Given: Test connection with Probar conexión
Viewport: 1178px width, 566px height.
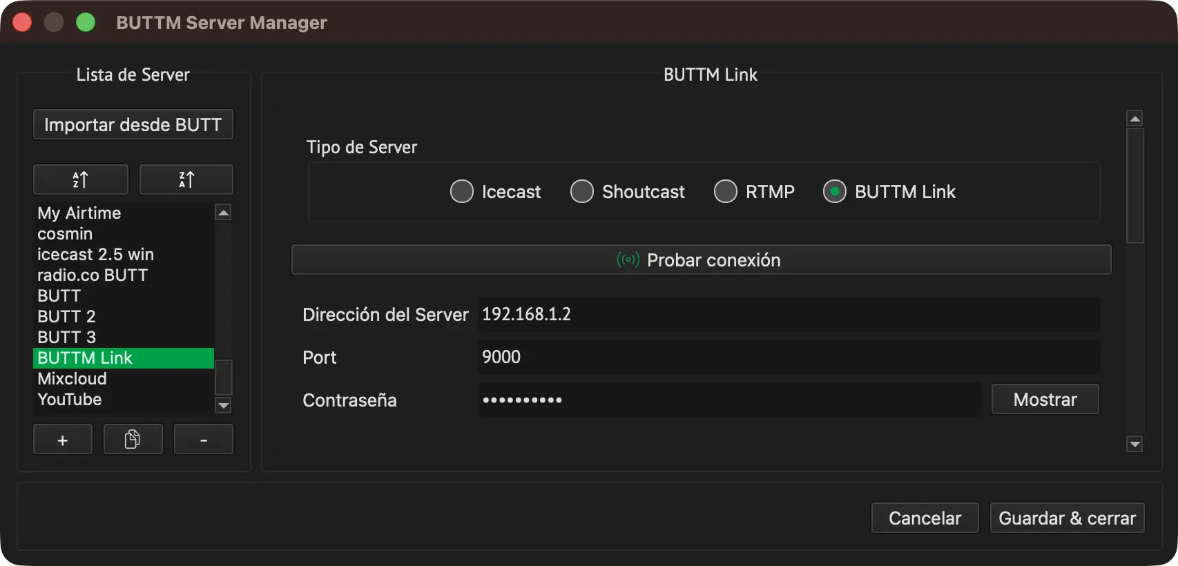Looking at the screenshot, I should pos(702,260).
